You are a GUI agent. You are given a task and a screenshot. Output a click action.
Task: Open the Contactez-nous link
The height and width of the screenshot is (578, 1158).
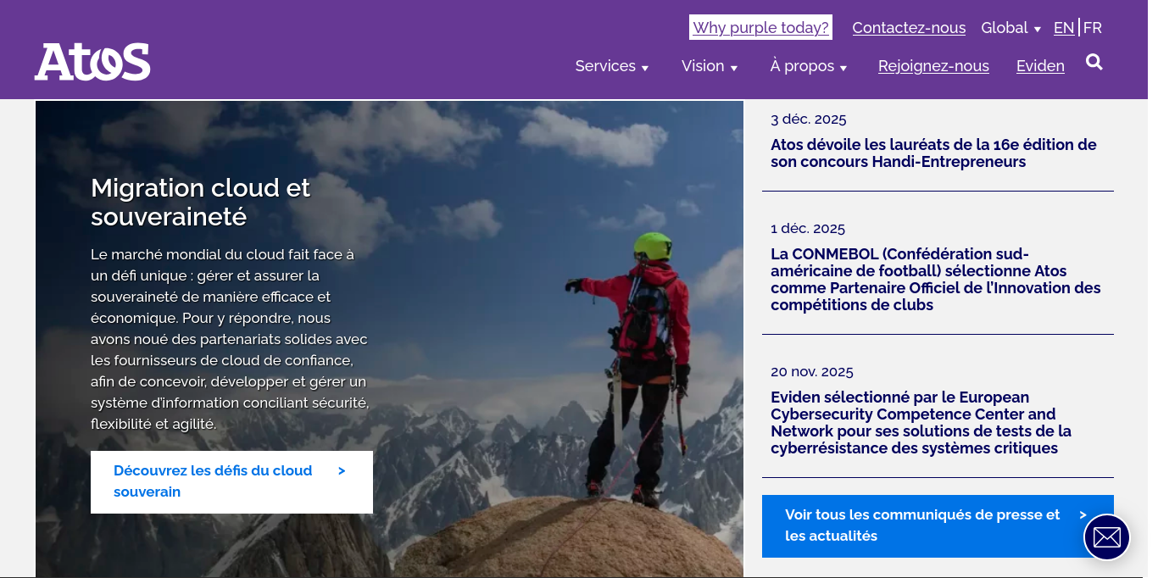click(x=909, y=28)
